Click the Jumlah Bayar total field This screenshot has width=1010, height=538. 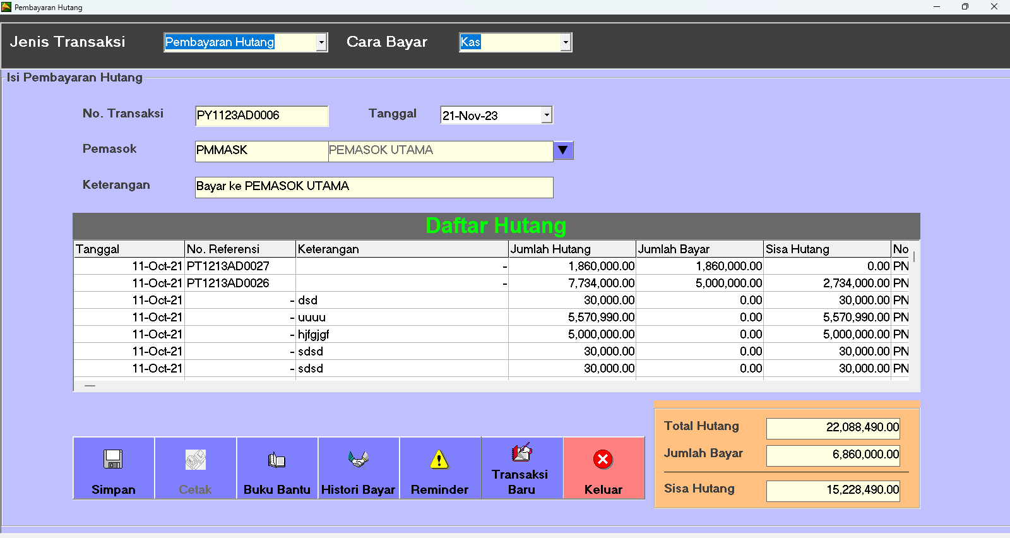[833, 455]
